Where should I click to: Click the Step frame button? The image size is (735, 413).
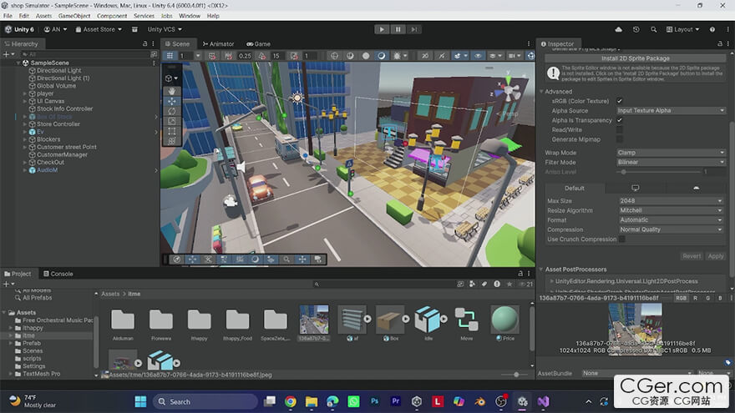(x=414, y=29)
